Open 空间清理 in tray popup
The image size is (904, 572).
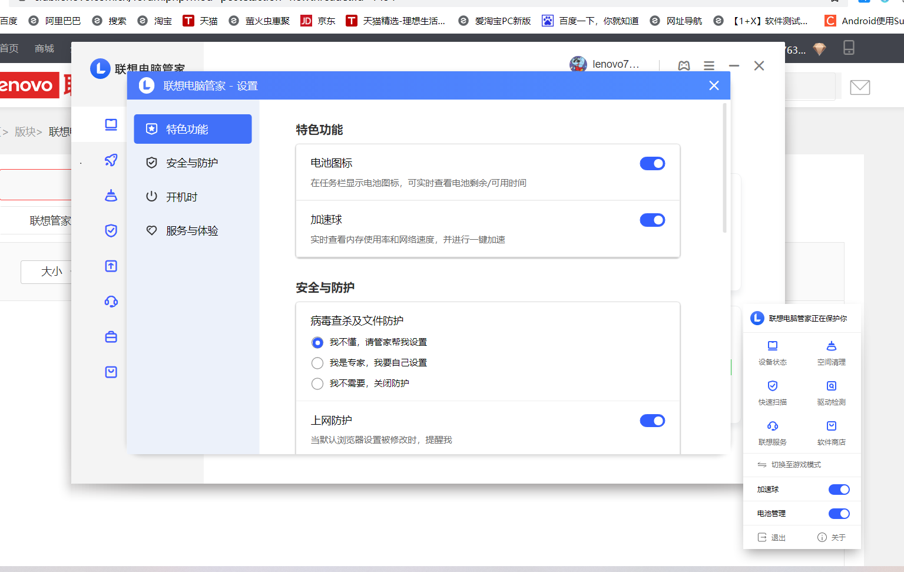pos(832,353)
